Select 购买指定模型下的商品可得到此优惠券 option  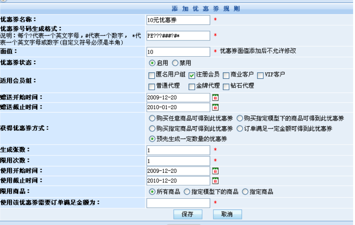(x=240, y=118)
